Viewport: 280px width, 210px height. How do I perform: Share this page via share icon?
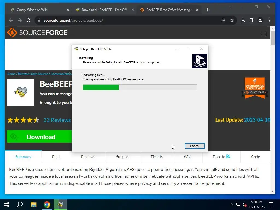(x=223, y=20)
